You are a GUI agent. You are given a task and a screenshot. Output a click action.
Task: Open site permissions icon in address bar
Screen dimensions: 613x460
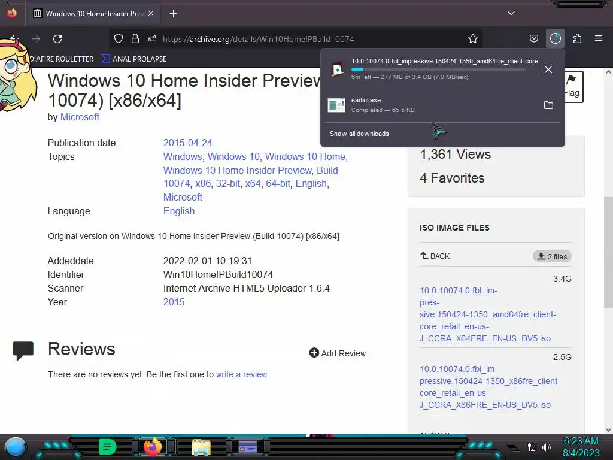(x=152, y=38)
